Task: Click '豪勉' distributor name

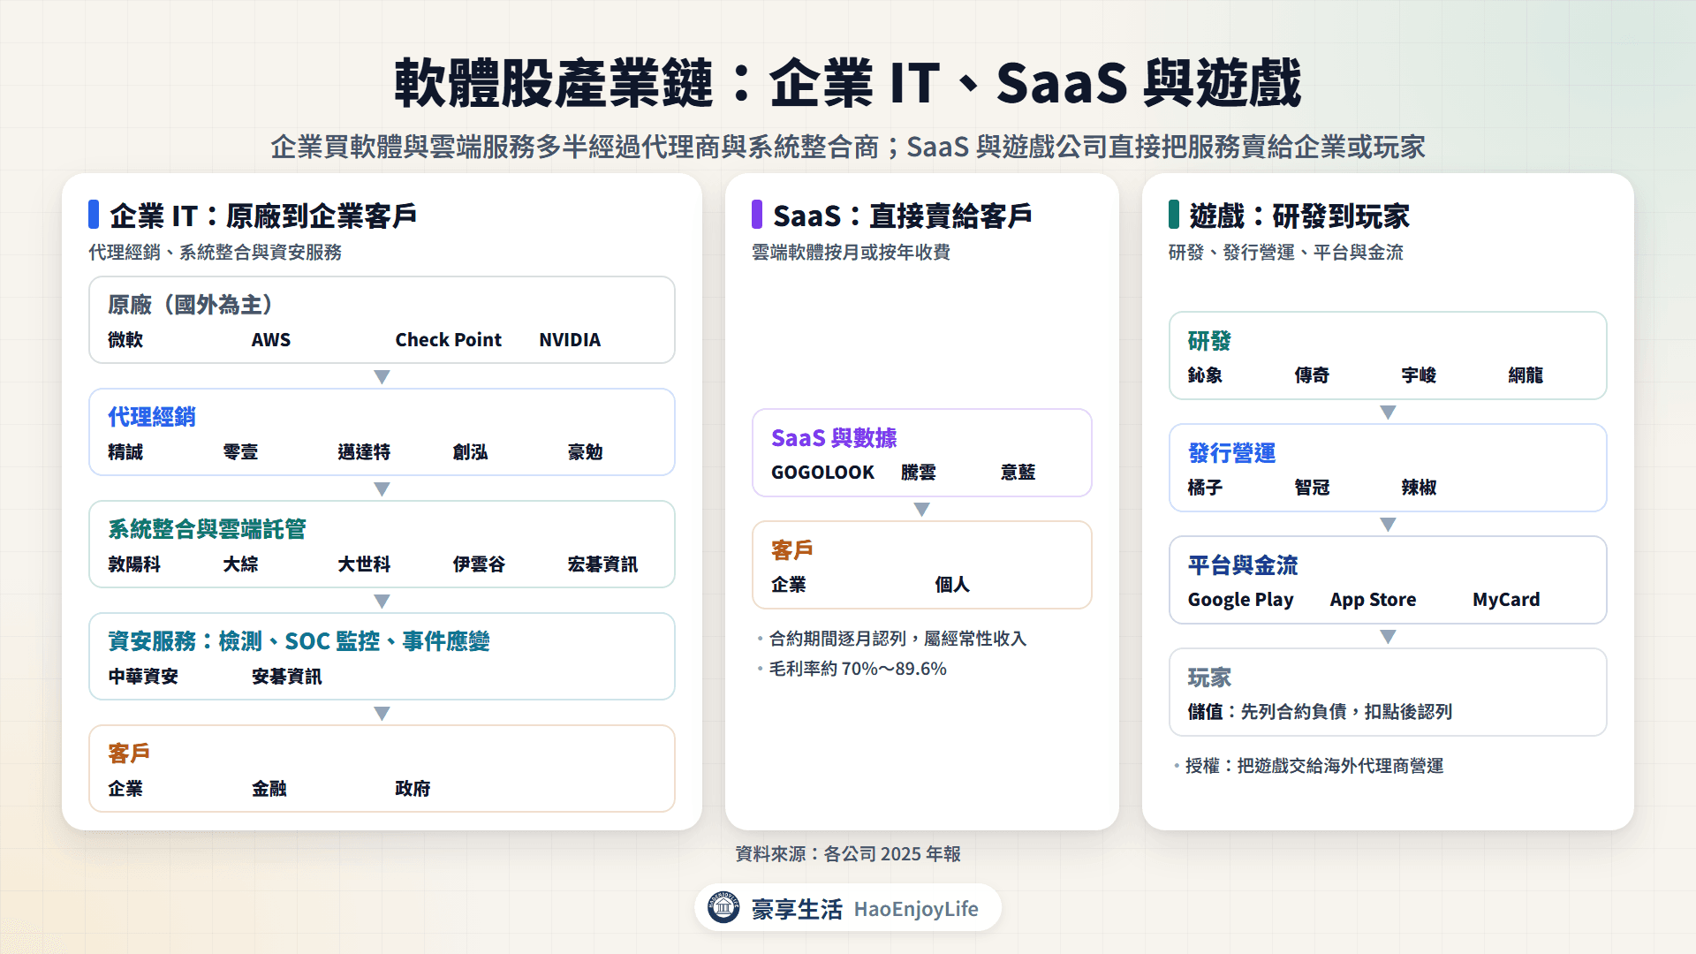Action: point(585,452)
